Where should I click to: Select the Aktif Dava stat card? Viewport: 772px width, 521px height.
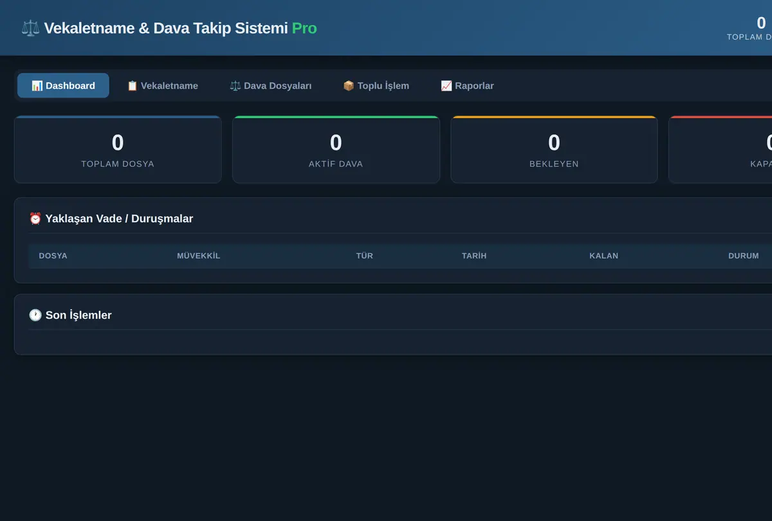point(336,150)
